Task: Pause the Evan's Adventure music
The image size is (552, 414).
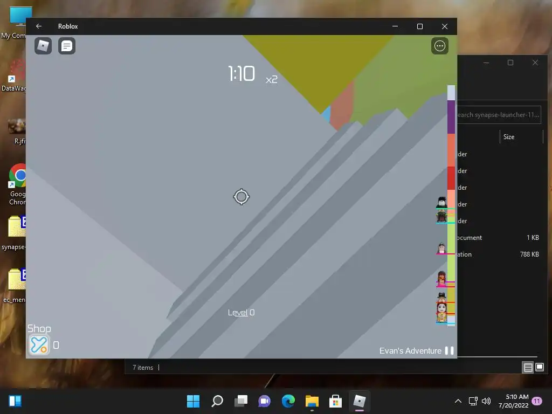Action: tap(449, 350)
